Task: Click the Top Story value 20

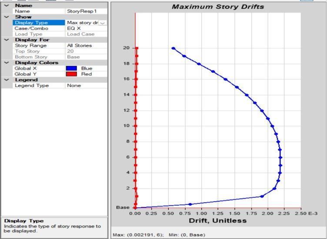Action: click(x=70, y=51)
